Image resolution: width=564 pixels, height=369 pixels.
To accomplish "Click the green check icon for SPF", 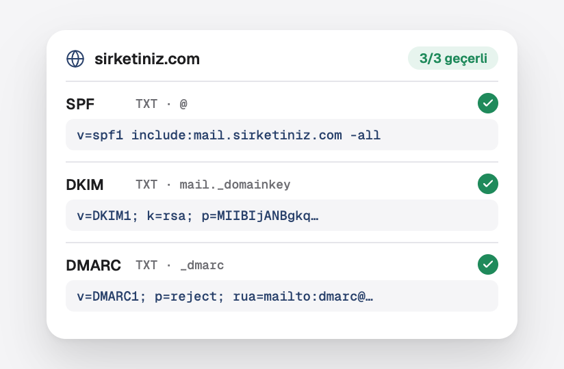I will pos(488,103).
